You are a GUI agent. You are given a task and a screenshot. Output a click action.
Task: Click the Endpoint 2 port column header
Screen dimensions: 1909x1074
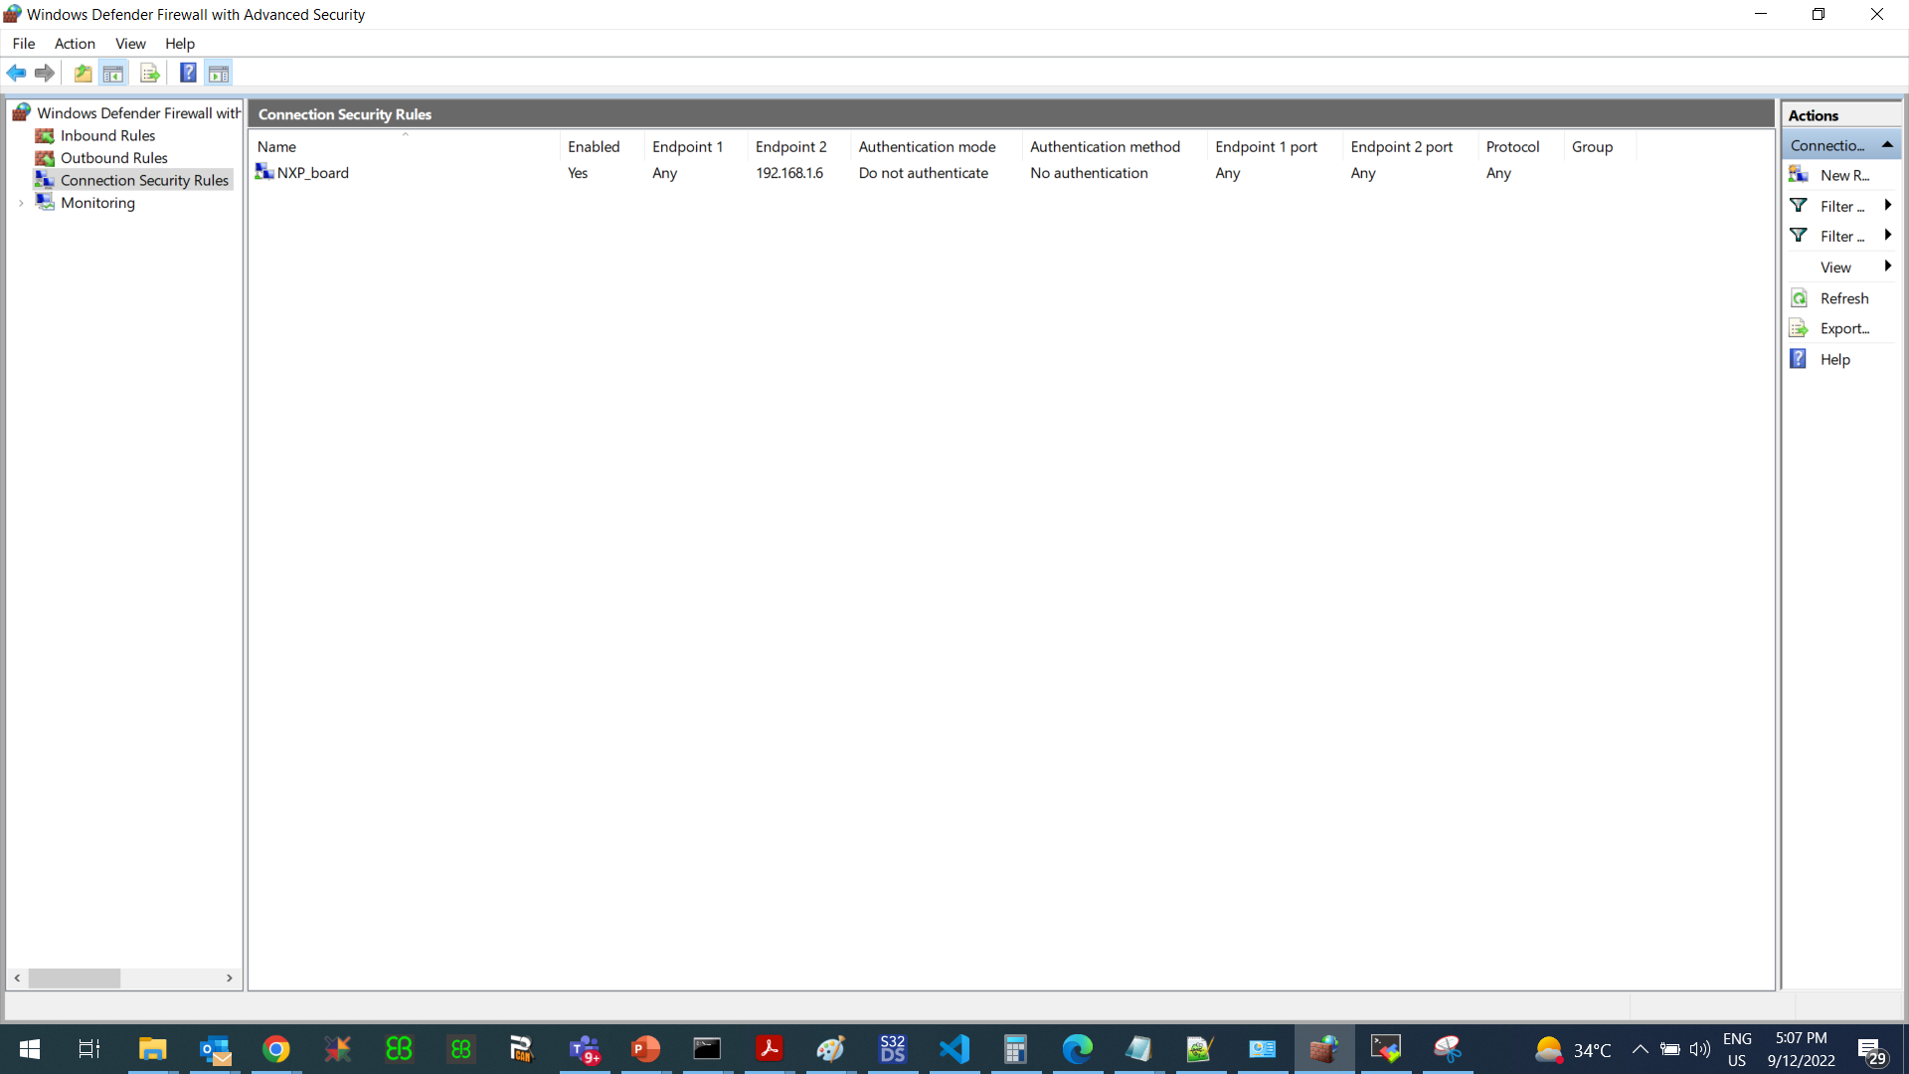click(1409, 146)
